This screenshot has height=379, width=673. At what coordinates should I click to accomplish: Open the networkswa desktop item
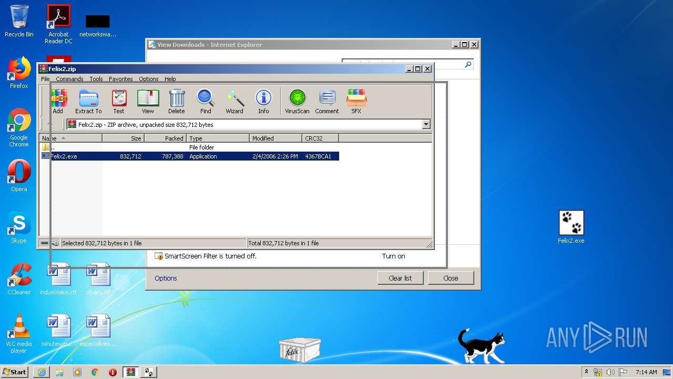98,25
